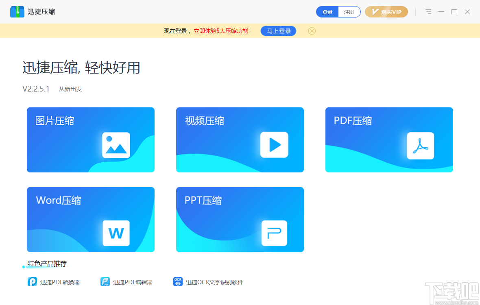Click the 购买VIP purchase button

386,12
